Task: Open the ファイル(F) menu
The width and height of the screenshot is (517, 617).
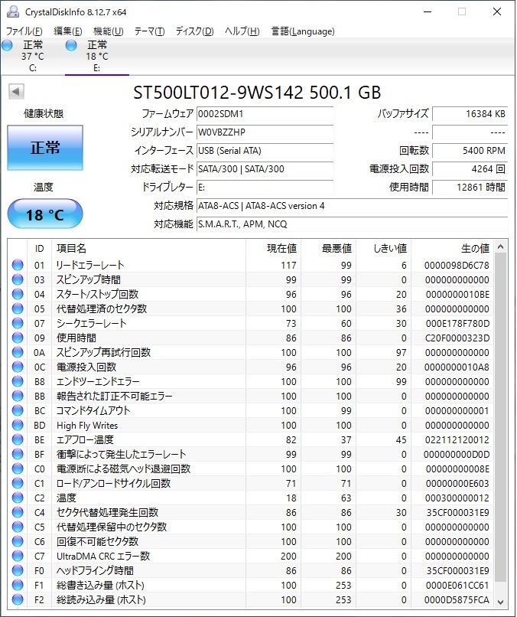Action: point(24,31)
